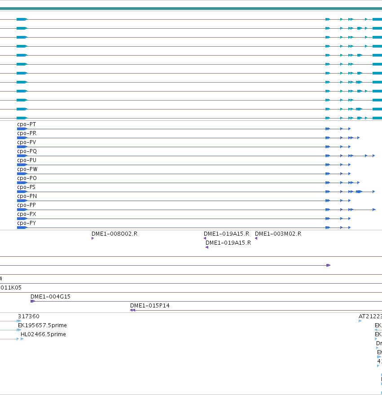The width and height of the screenshot is (382, 395).
Task: Click the cpo-PY transcript label
Action: click(26, 223)
